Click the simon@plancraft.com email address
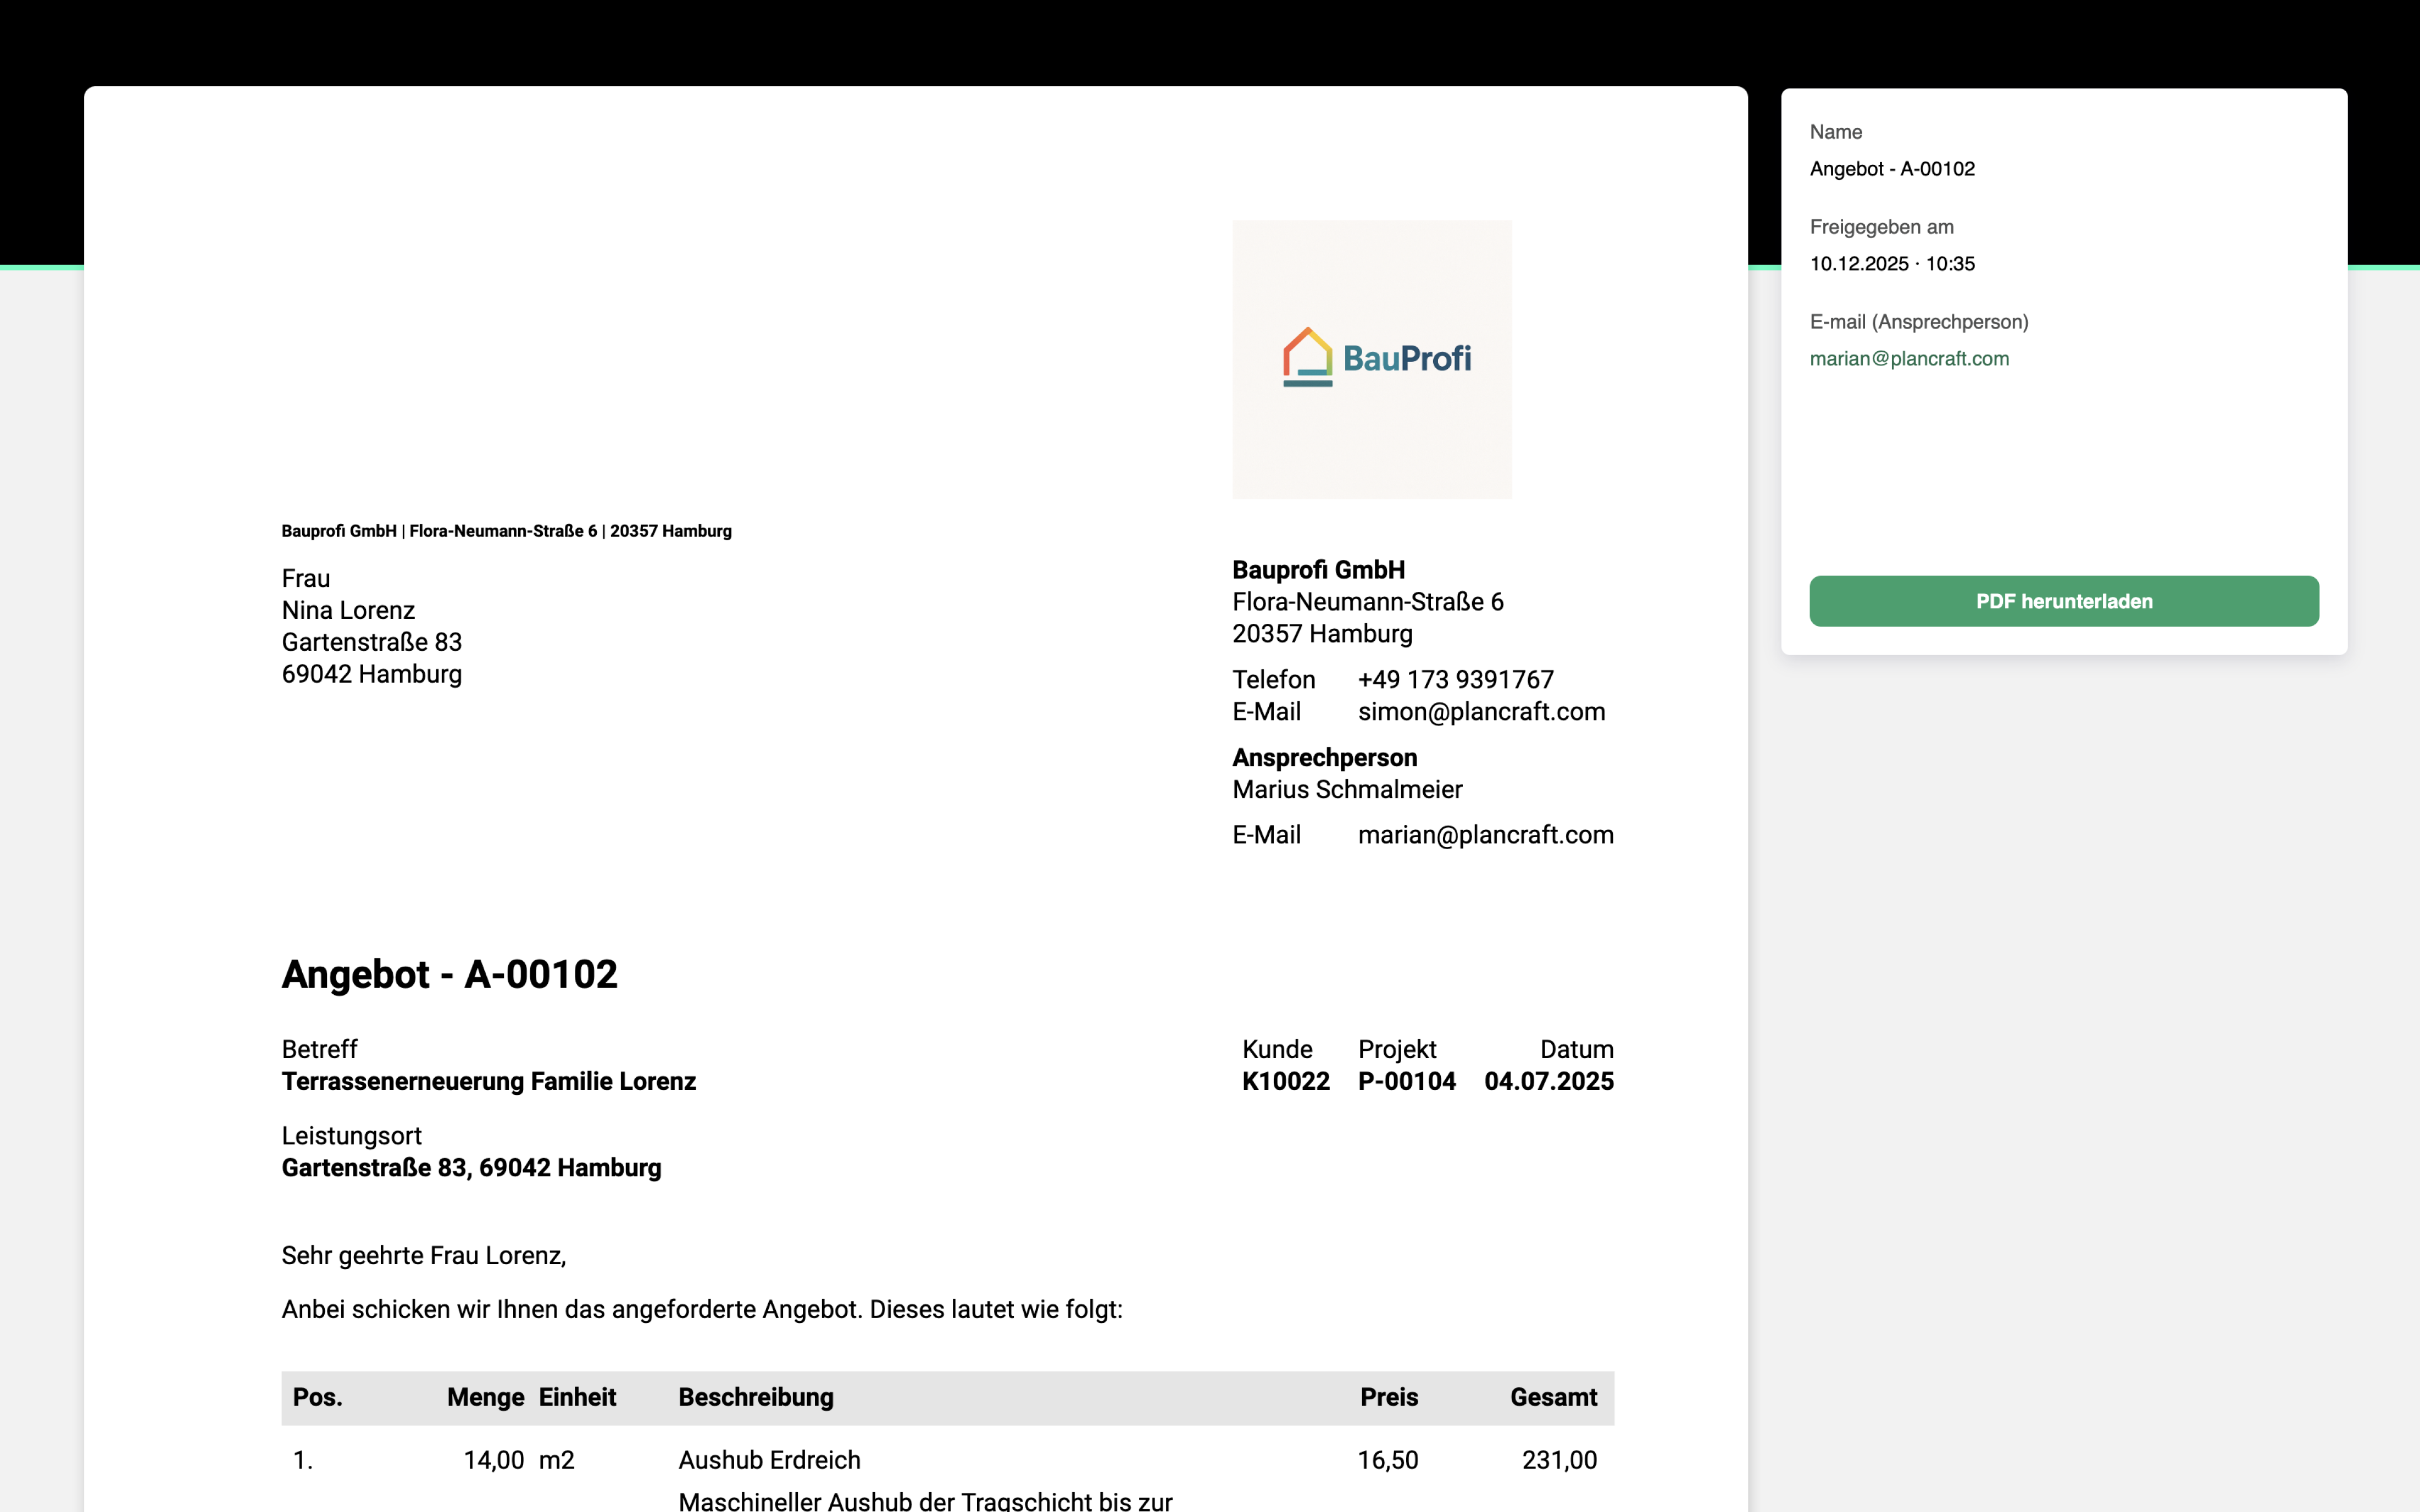The height and width of the screenshot is (1512, 2420). [1480, 711]
